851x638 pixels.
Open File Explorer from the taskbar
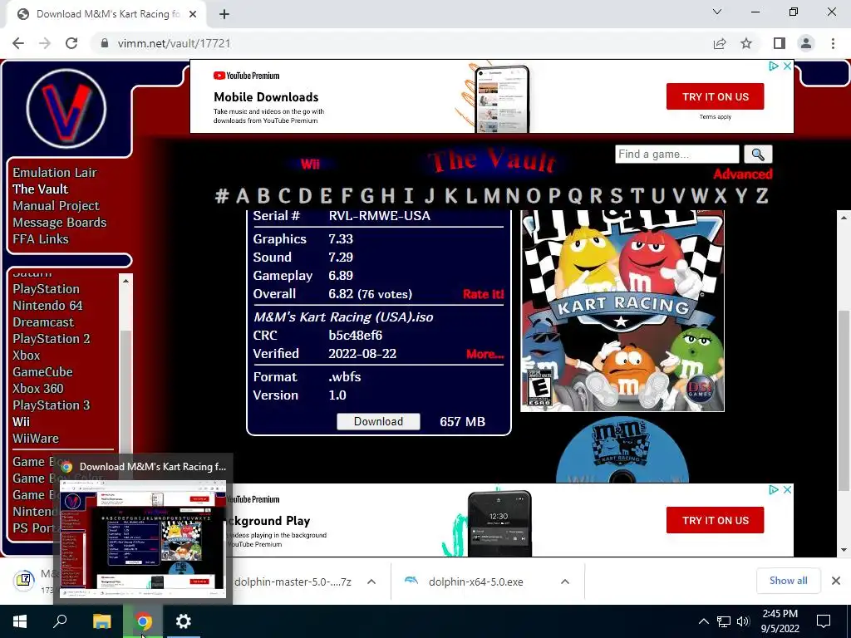(101, 621)
